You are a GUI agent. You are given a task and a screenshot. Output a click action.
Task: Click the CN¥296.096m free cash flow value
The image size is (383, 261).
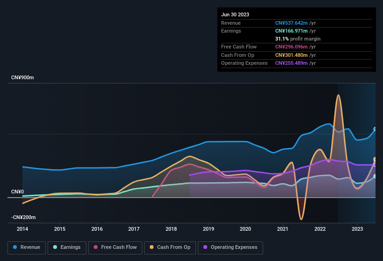click(x=291, y=47)
